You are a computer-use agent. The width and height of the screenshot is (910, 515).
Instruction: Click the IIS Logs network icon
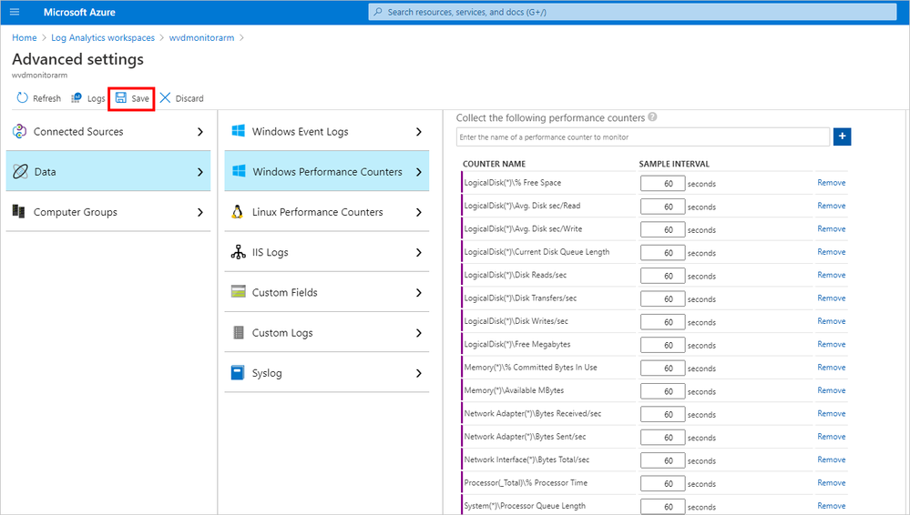point(238,252)
